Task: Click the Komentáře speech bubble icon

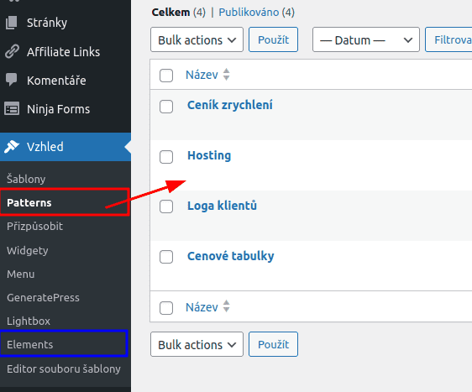Action: (x=12, y=80)
